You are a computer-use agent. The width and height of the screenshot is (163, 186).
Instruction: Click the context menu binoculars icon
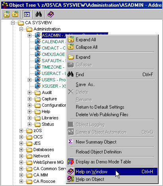[x=71, y=74]
